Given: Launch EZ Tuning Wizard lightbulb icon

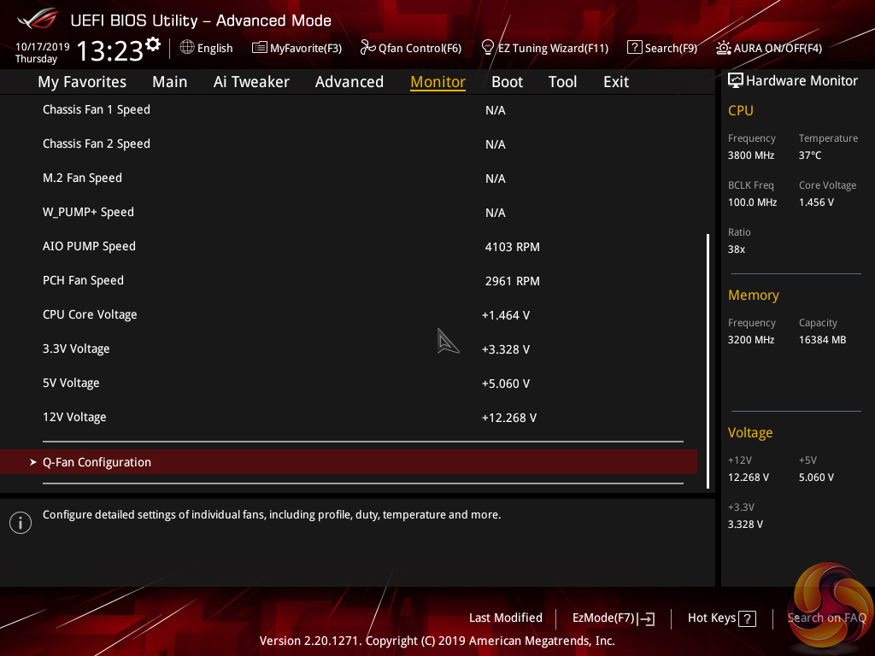Looking at the screenshot, I should pyautogui.click(x=487, y=48).
